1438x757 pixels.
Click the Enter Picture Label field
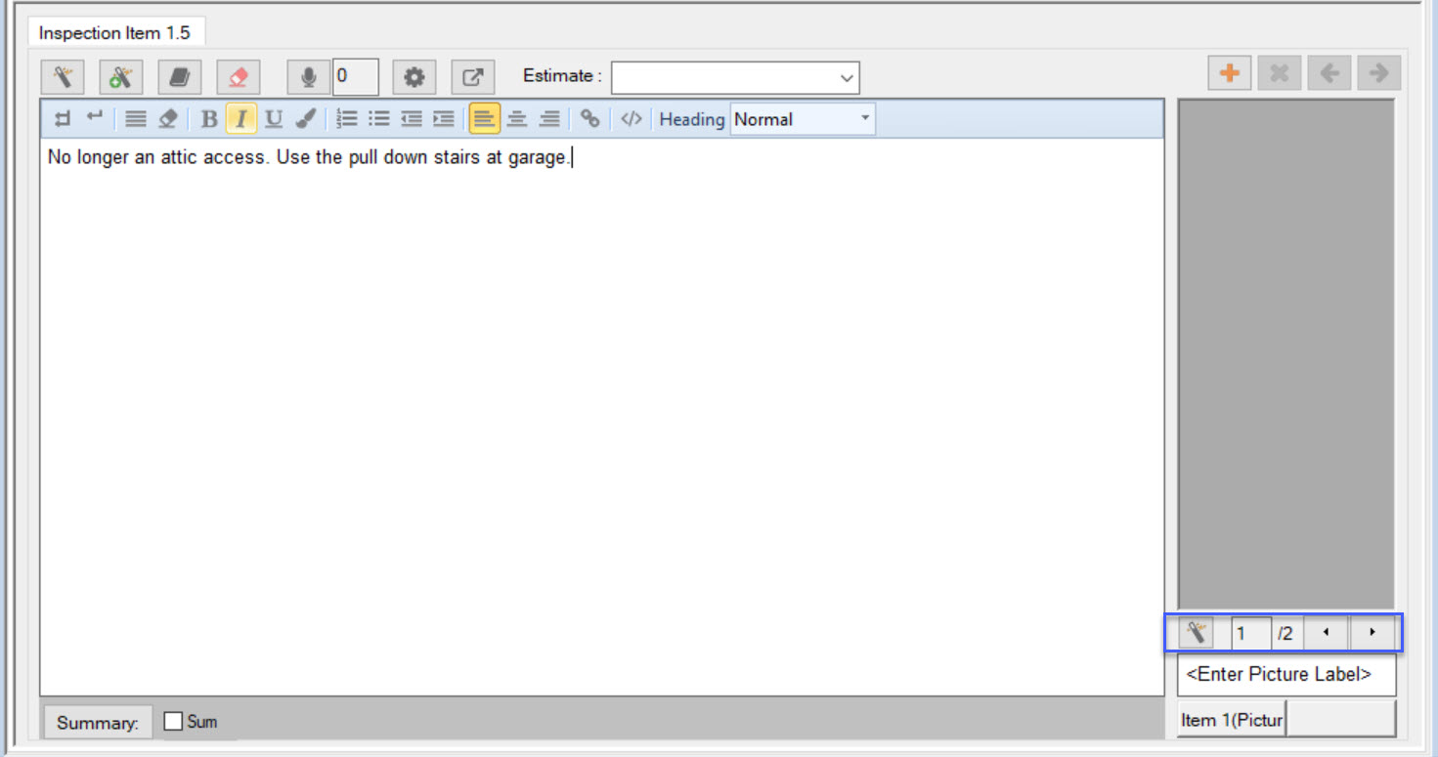pyautogui.click(x=1285, y=675)
